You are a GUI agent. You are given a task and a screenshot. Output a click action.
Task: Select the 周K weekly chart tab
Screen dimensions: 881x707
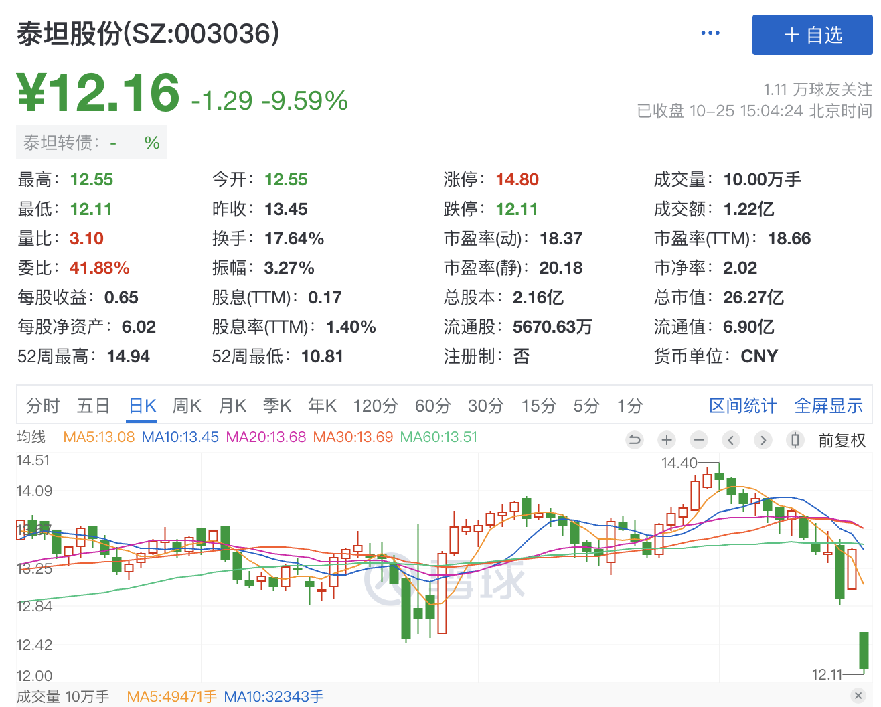[x=187, y=406]
